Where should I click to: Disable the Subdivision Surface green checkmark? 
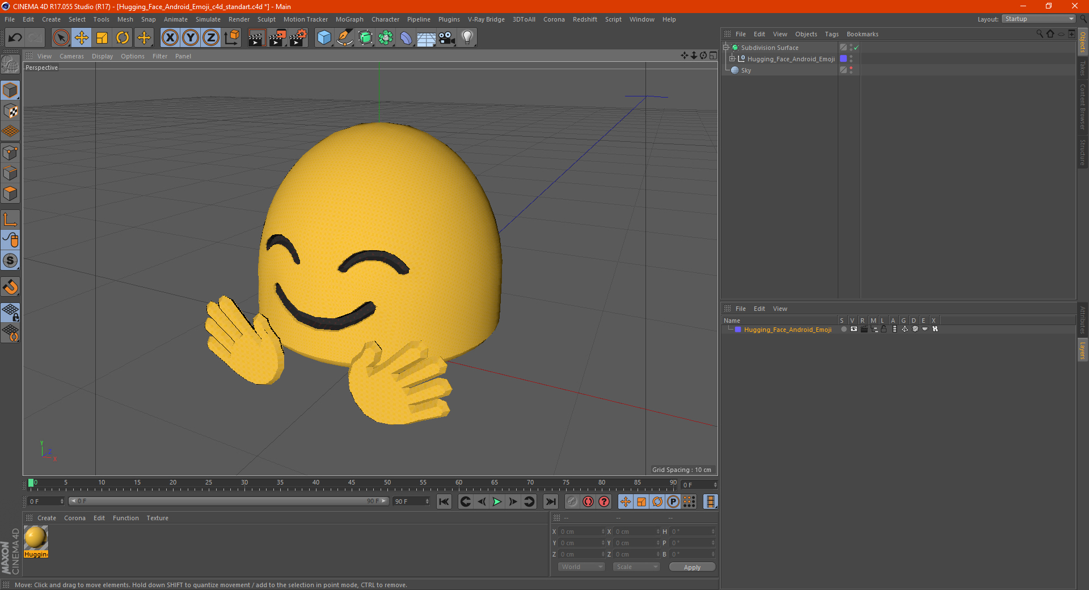pyautogui.click(x=856, y=48)
